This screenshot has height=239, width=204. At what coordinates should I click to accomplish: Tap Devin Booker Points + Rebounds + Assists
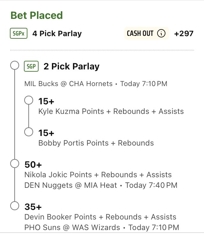100,217
